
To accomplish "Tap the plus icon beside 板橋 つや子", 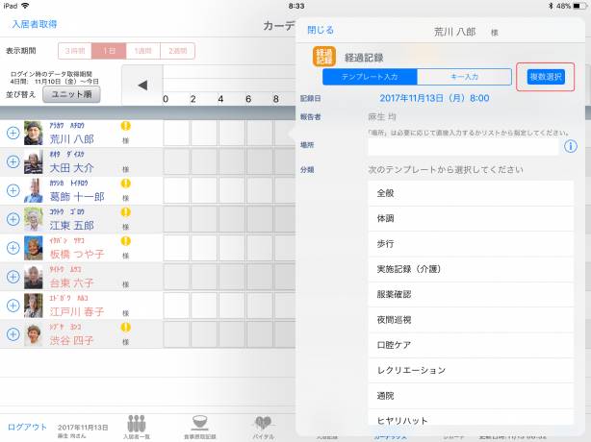I will [x=13, y=248].
